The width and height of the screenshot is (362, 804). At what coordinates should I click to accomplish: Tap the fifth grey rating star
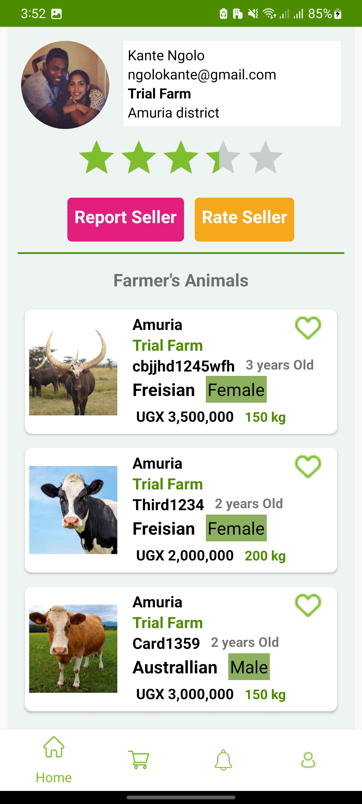click(x=265, y=157)
